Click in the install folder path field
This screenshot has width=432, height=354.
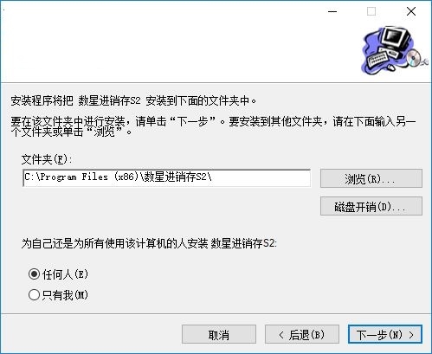click(x=167, y=177)
